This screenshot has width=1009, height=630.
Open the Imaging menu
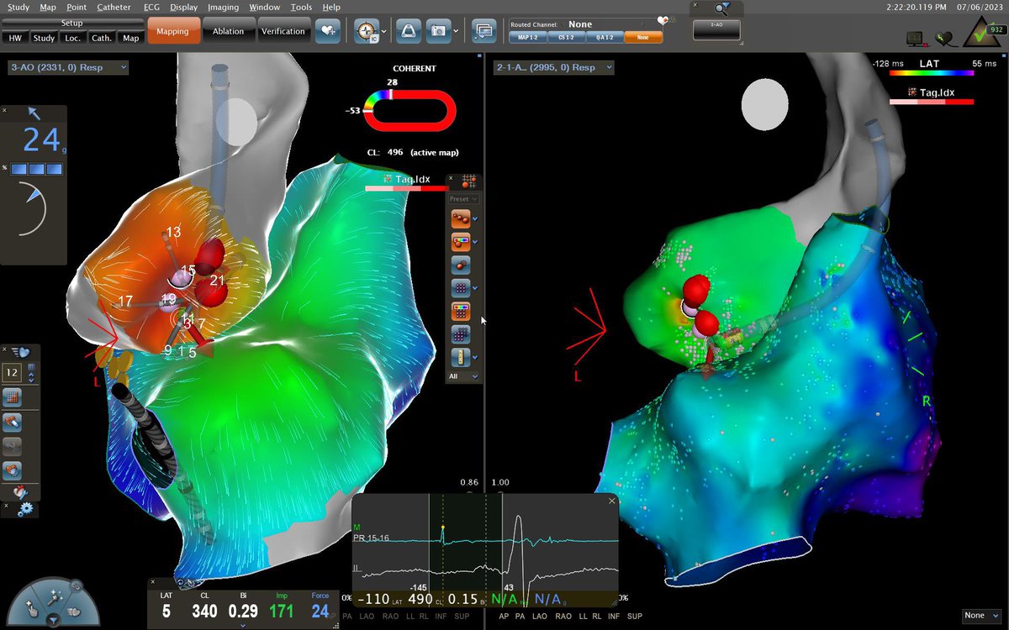coord(223,7)
